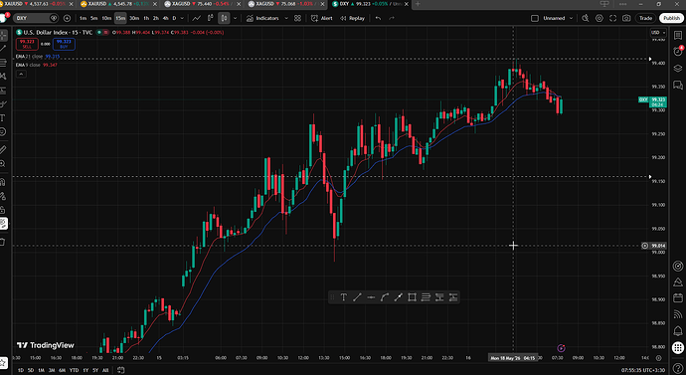Open the Indicators dialog
The width and height of the screenshot is (686, 375).
coord(262,18)
